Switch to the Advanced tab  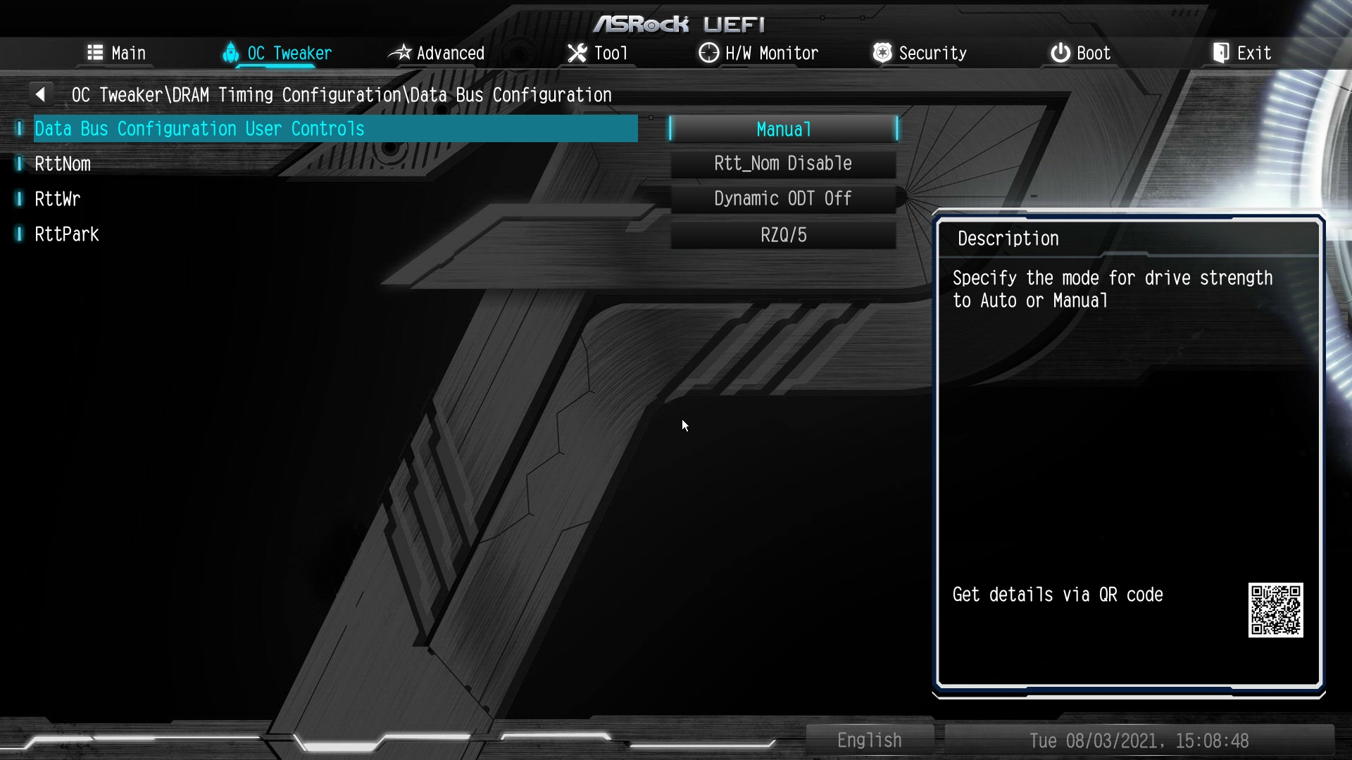coord(437,53)
